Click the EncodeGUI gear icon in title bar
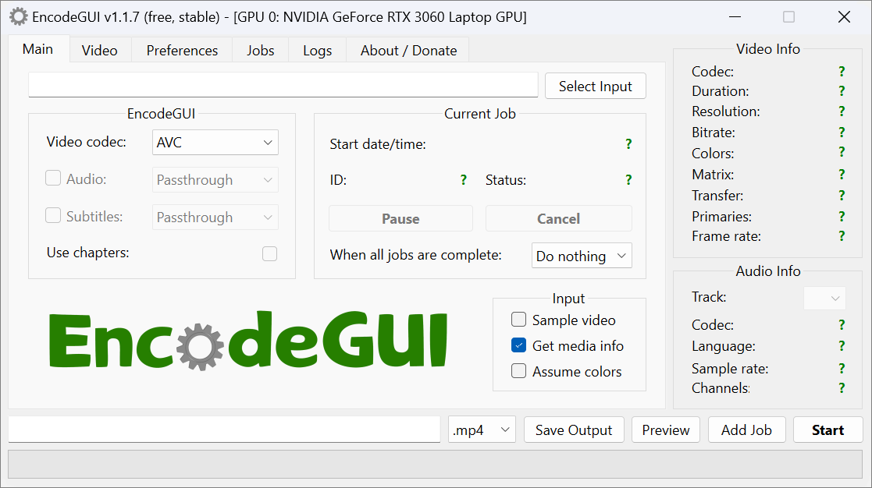 click(19, 16)
